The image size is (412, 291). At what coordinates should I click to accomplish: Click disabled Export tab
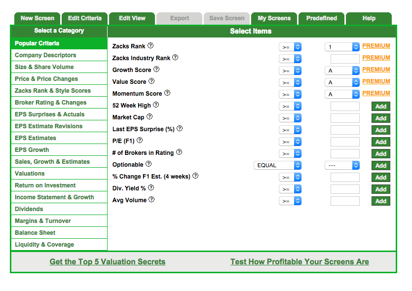(x=180, y=18)
